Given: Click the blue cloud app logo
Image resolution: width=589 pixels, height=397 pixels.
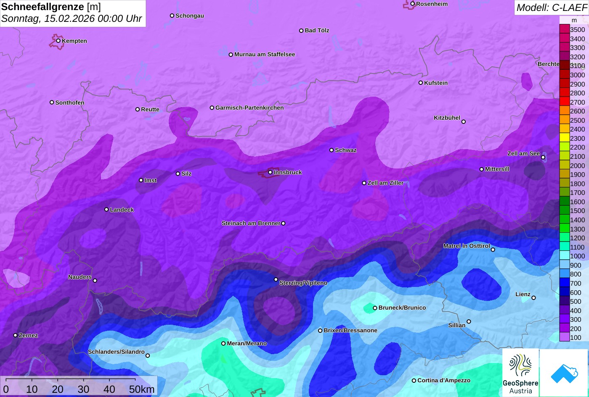Looking at the screenshot, I should pyautogui.click(x=564, y=373).
